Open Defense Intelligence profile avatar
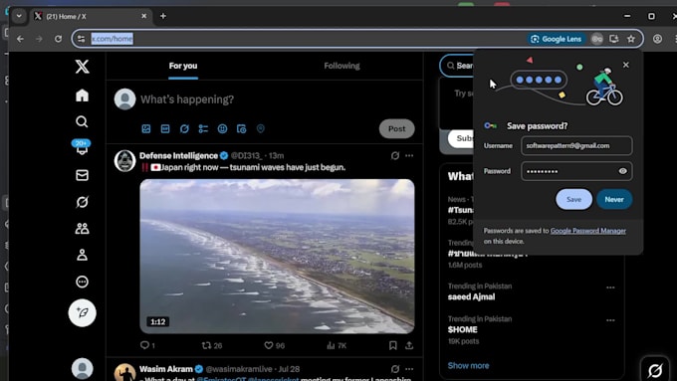Image resolution: width=677 pixels, height=381 pixels. (124, 161)
